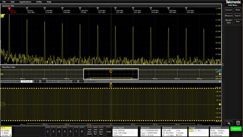This screenshot has width=243, height=137.
Task: Click the zoom box in waveform overview
Action: click(x=111, y=74)
